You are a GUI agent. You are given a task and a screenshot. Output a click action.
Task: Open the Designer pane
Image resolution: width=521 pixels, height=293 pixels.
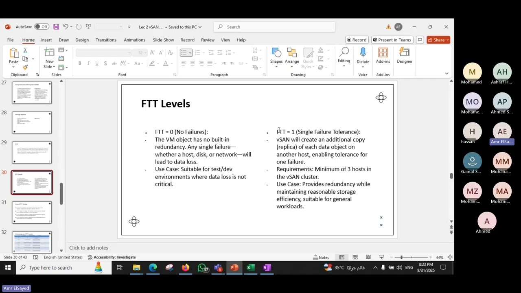point(405,56)
